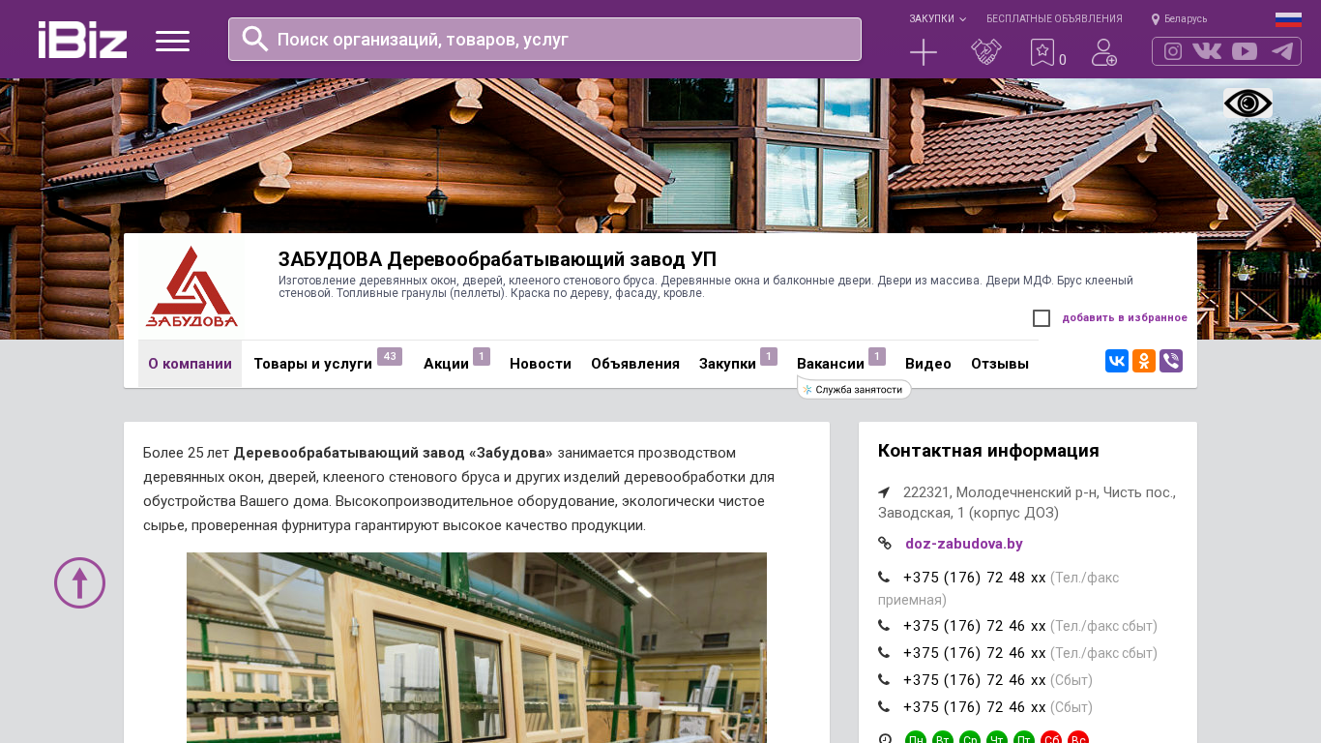Open the hamburger main menu
Image resolution: width=1321 pixels, height=743 pixels.
coord(172,41)
